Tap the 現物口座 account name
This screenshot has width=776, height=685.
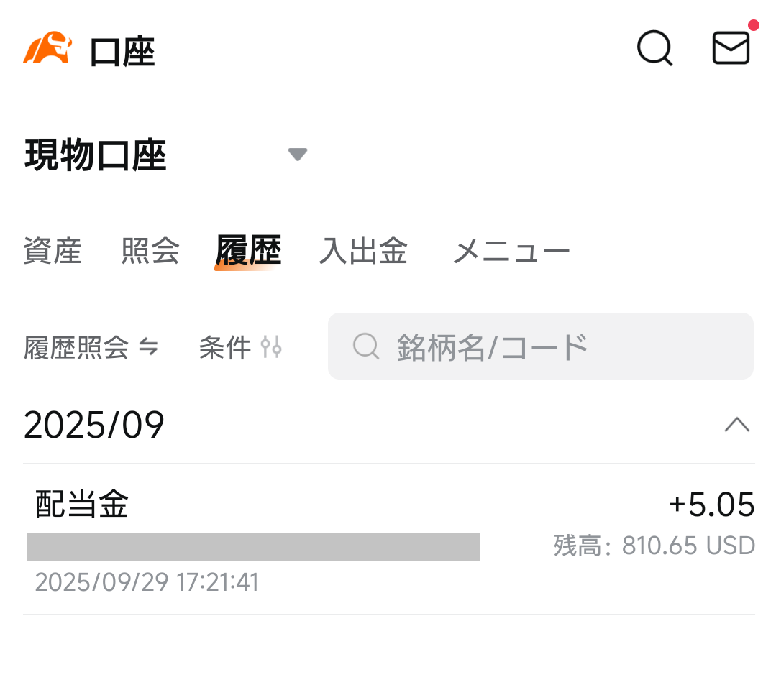click(x=96, y=155)
